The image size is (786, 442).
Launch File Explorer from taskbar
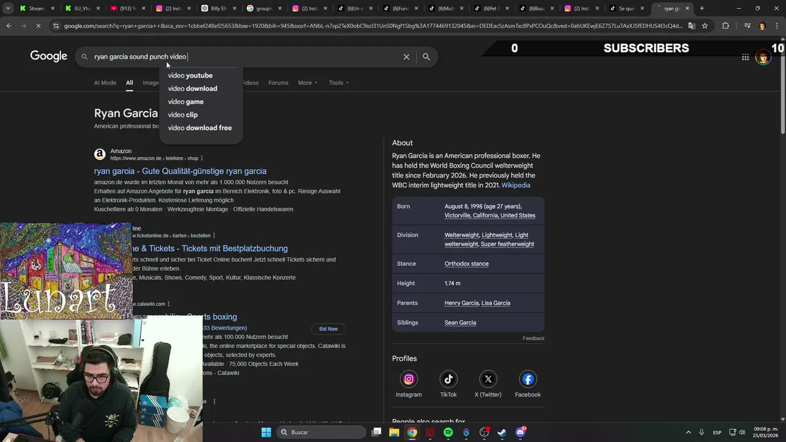(x=394, y=432)
